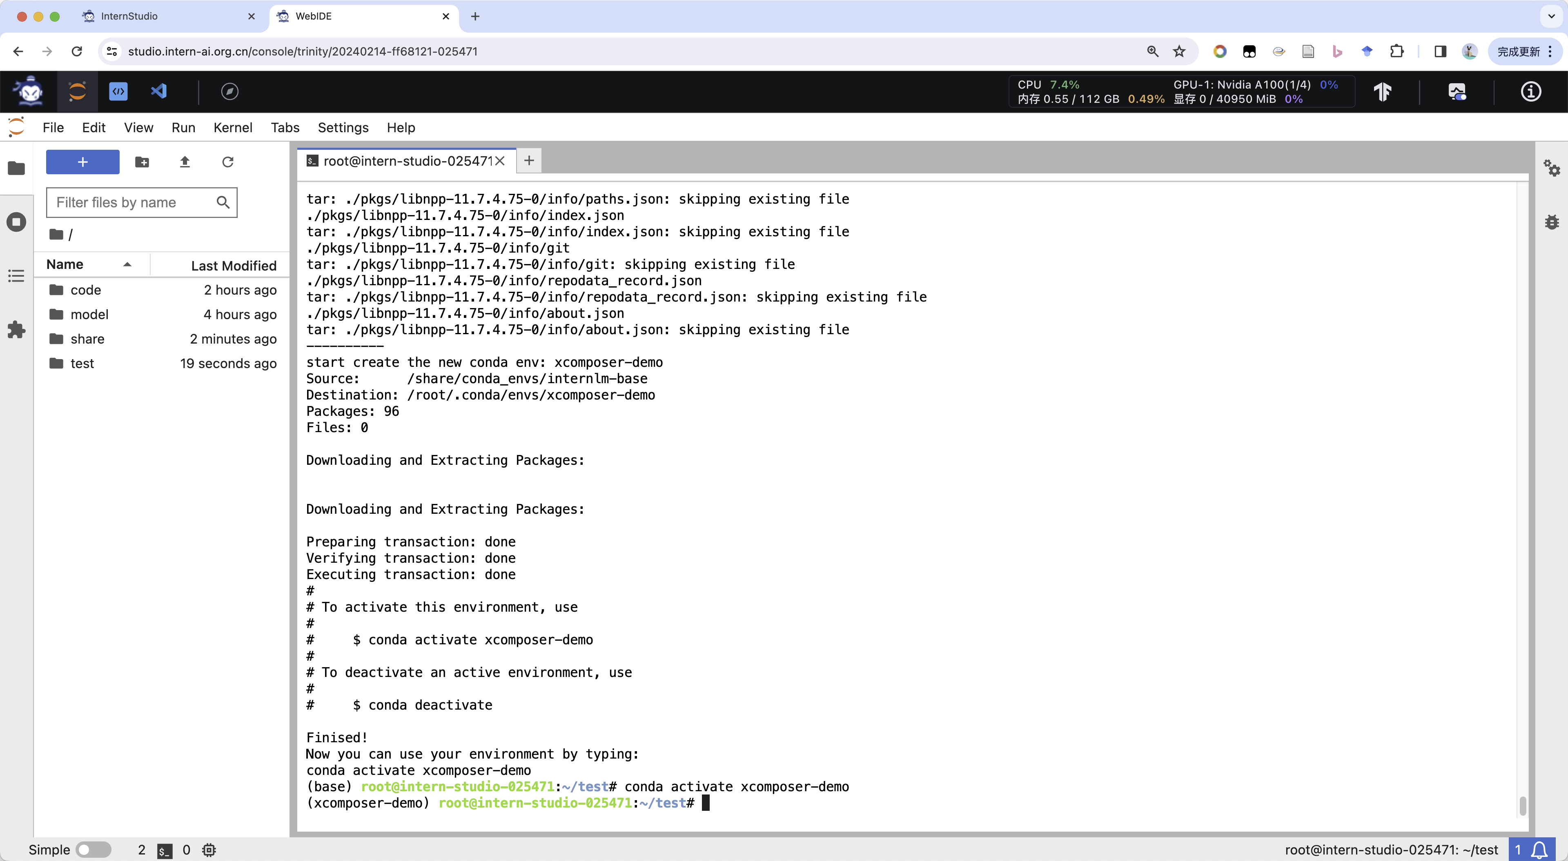Refresh the file browser list
The image size is (1568, 861).
coord(228,162)
